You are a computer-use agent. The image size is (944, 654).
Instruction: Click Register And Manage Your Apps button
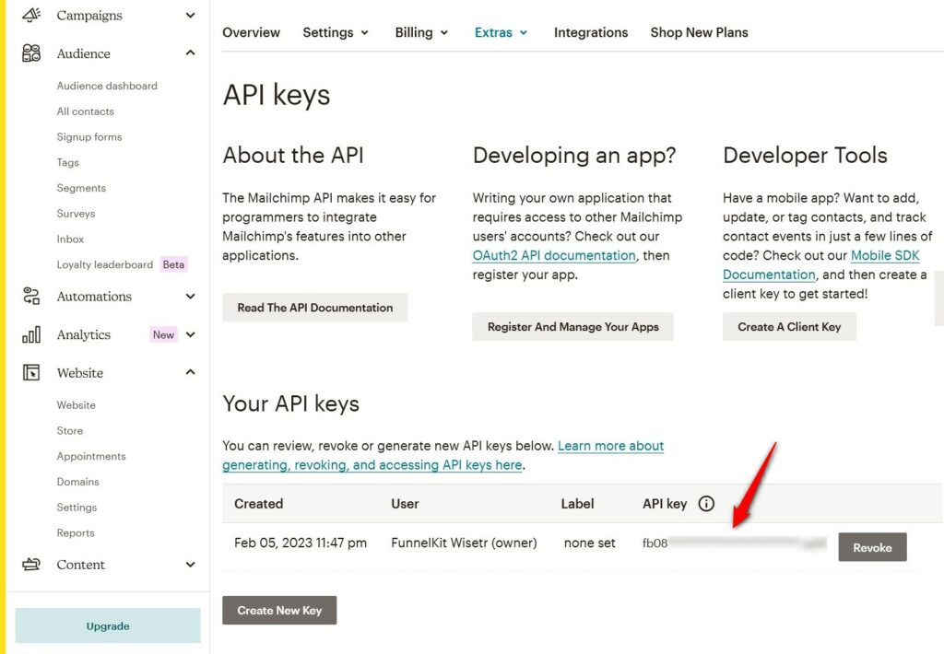[572, 327]
